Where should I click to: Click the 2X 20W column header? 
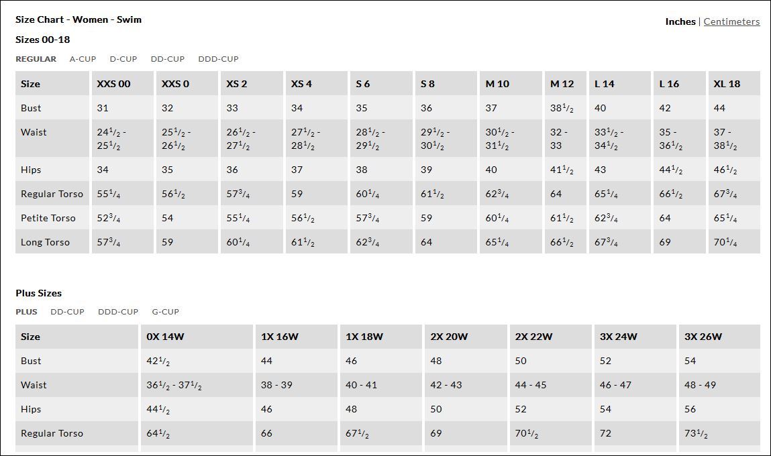pos(466,337)
